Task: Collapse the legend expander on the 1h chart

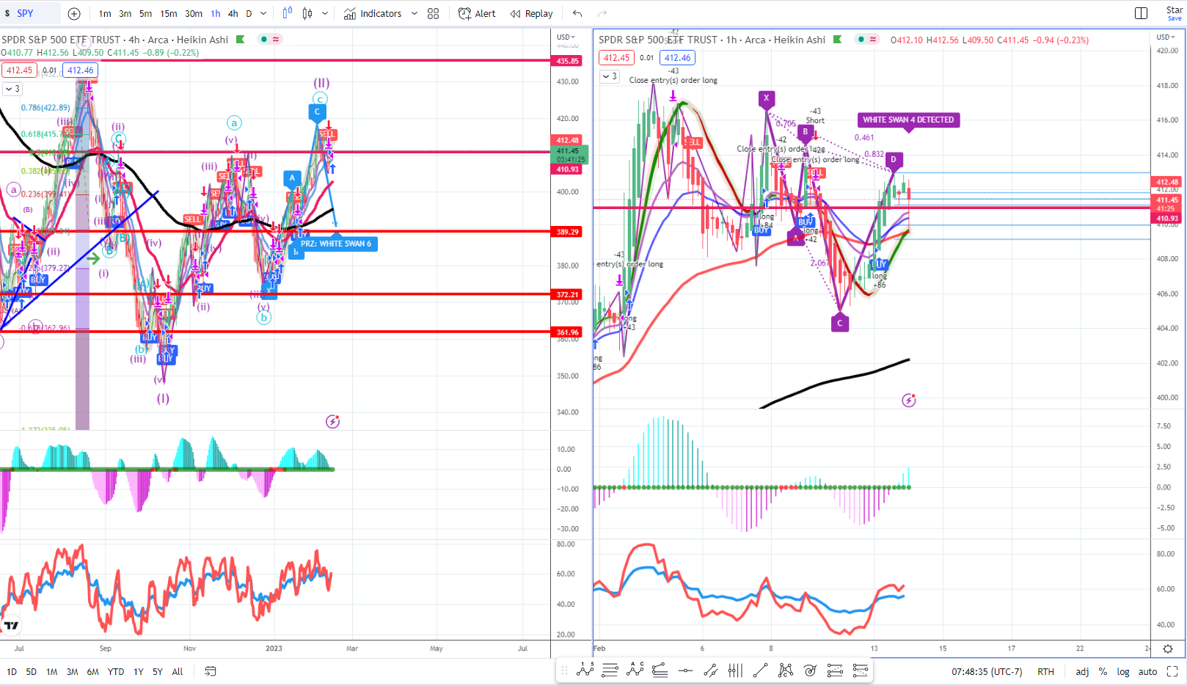Action: point(610,76)
